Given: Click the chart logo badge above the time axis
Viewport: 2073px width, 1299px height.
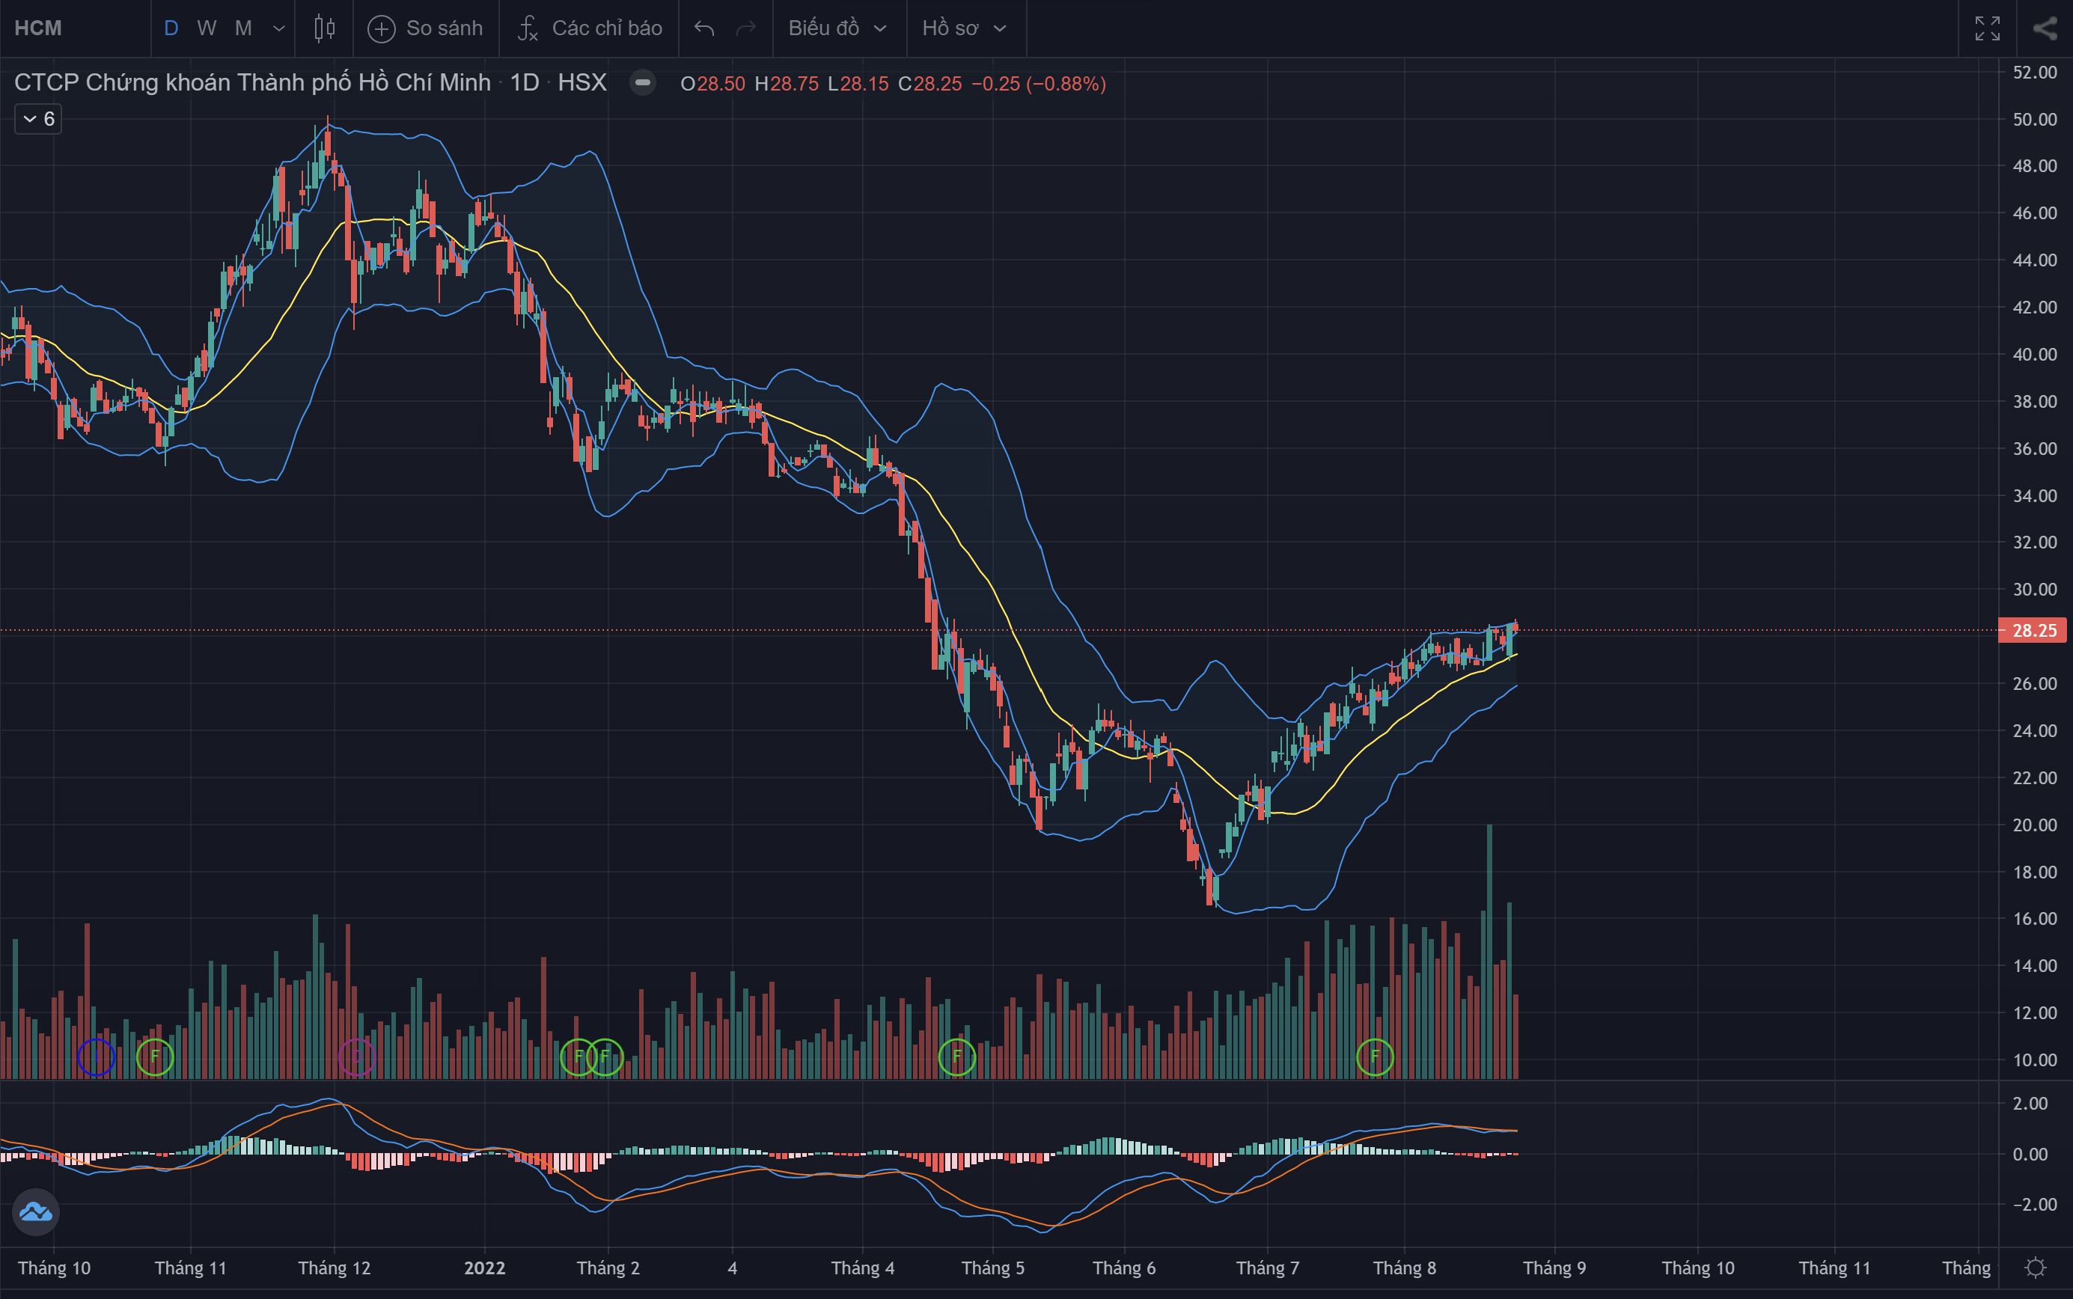Looking at the screenshot, I should point(35,1211).
